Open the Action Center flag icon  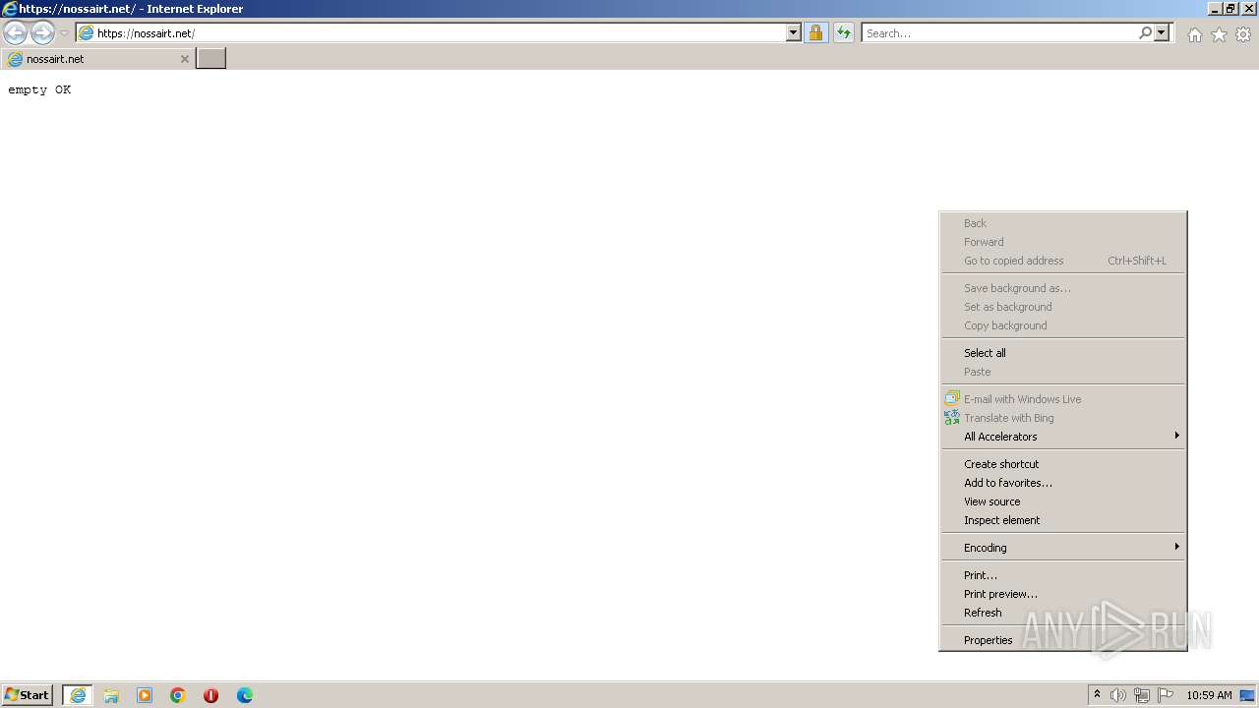[1166, 695]
